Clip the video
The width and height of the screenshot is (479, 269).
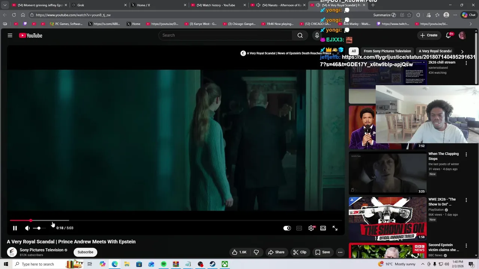click(x=299, y=252)
